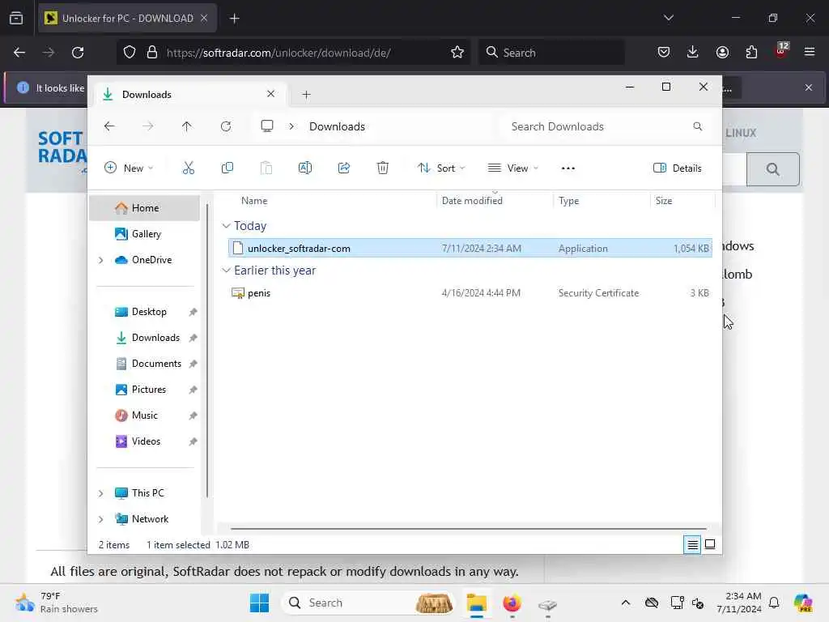Switch to details list view icon in status bar
The image size is (829, 622).
[692, 544]
